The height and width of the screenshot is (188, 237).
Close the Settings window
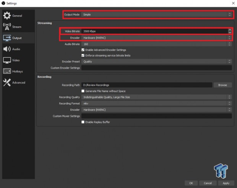tap(233, 3)
